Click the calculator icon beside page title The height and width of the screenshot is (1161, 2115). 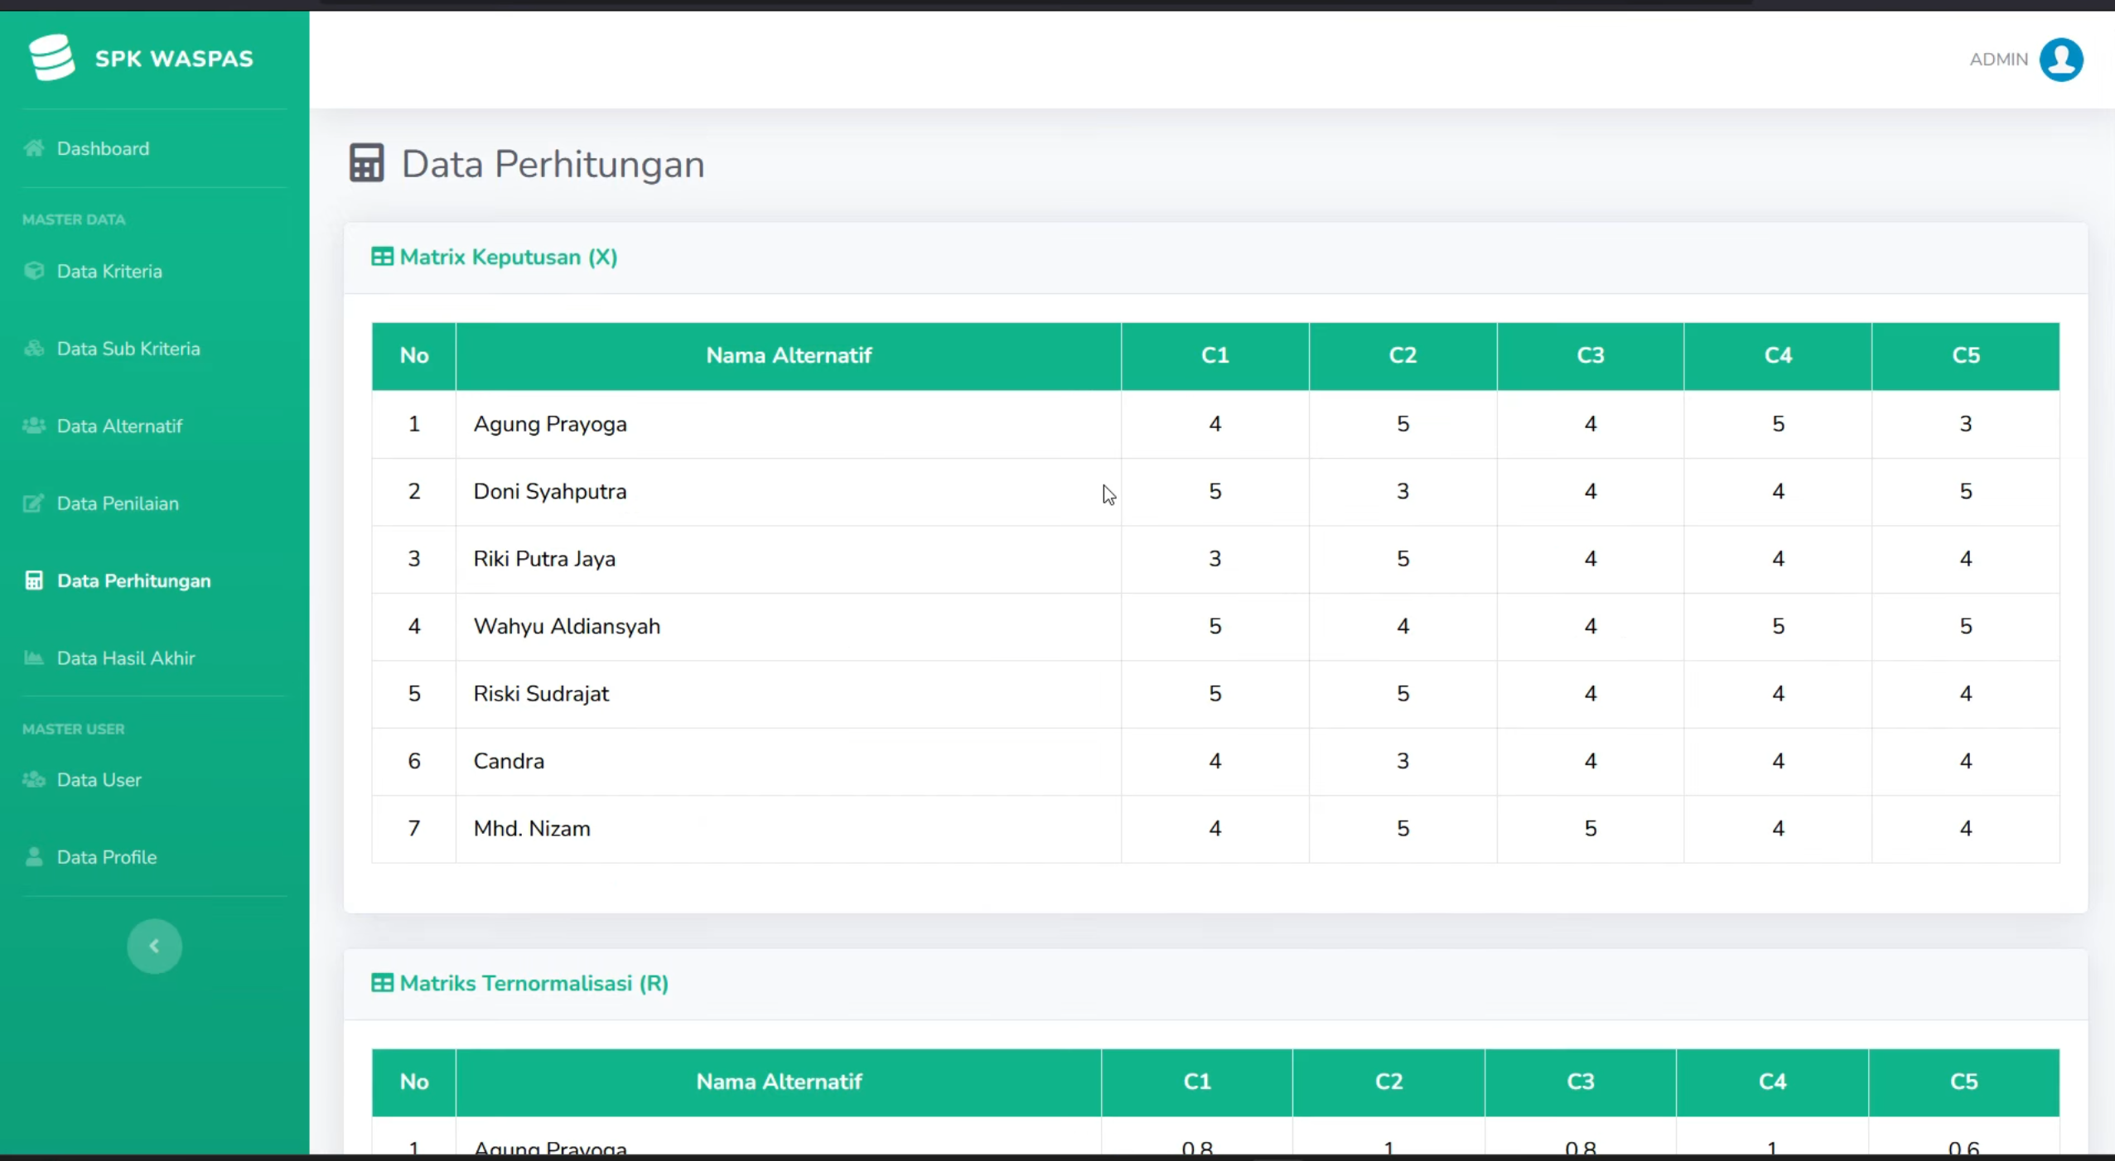click(366, 163)
